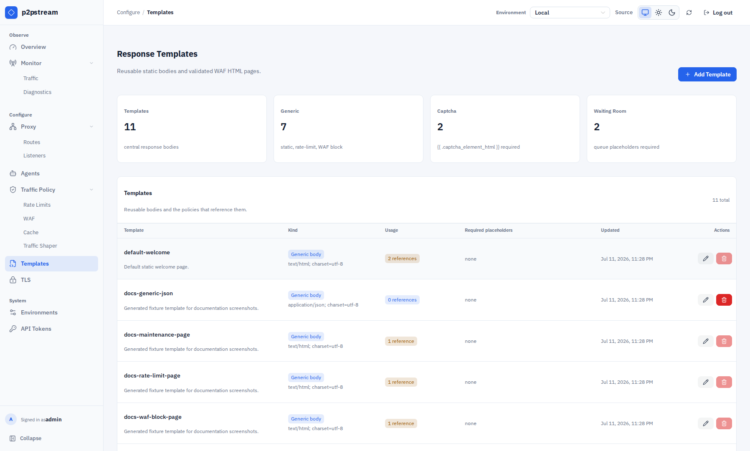Select docs-rate-limit-page template name

pos(152,376)
